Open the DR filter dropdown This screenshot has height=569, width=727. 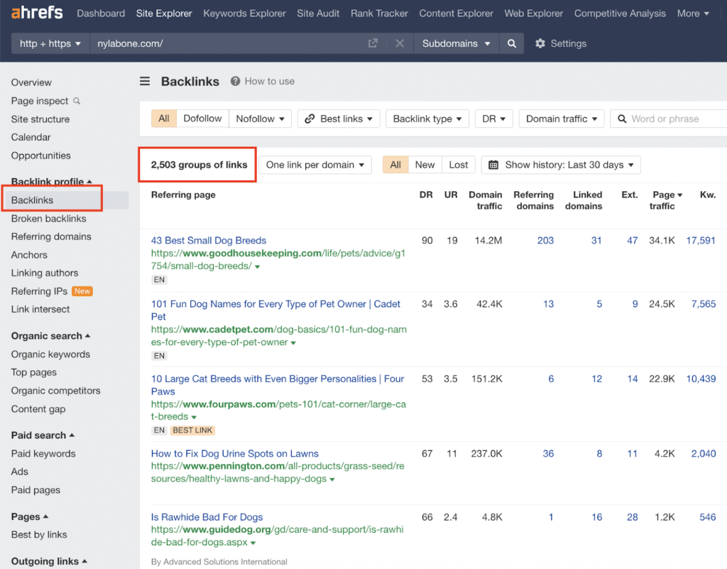[494, 119]
